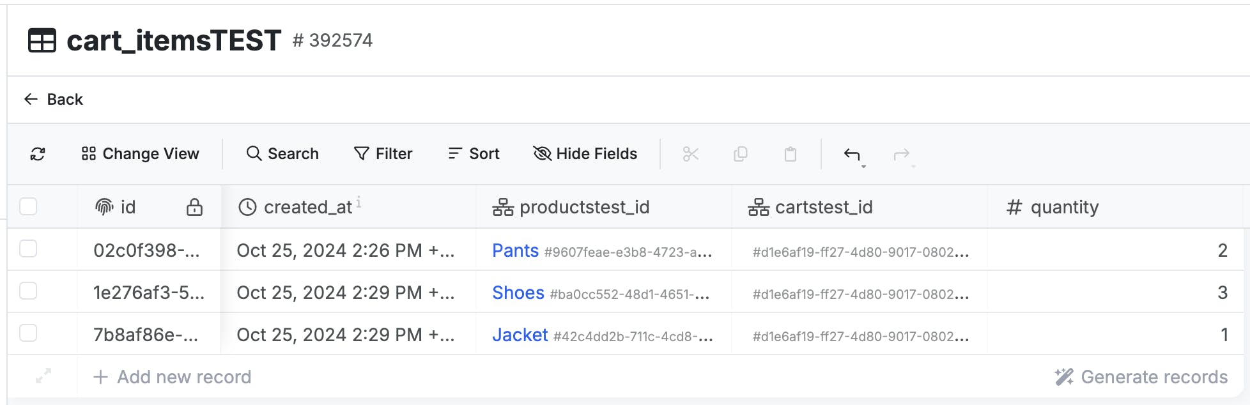
Task: Click the scissors cut icon
Action: click(x=691, y=154)
